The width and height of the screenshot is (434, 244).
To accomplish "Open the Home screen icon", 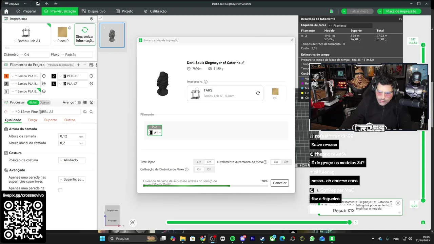I will point(6,11).
